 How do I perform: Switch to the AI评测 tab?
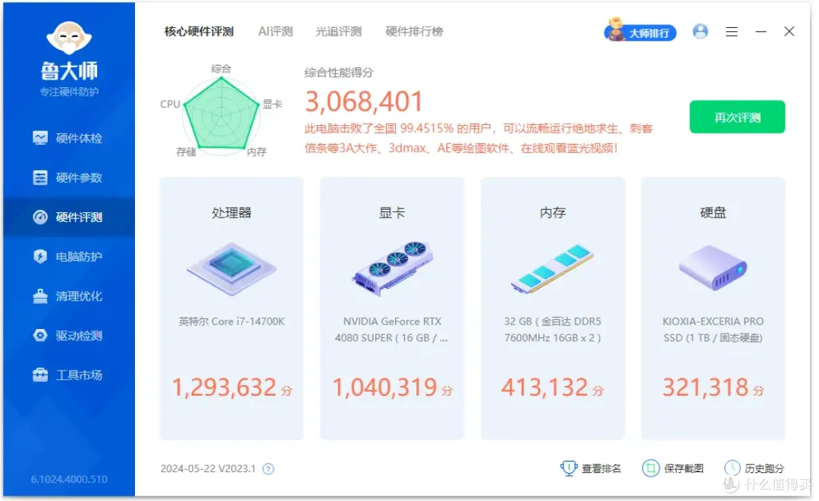click(275, 32)
